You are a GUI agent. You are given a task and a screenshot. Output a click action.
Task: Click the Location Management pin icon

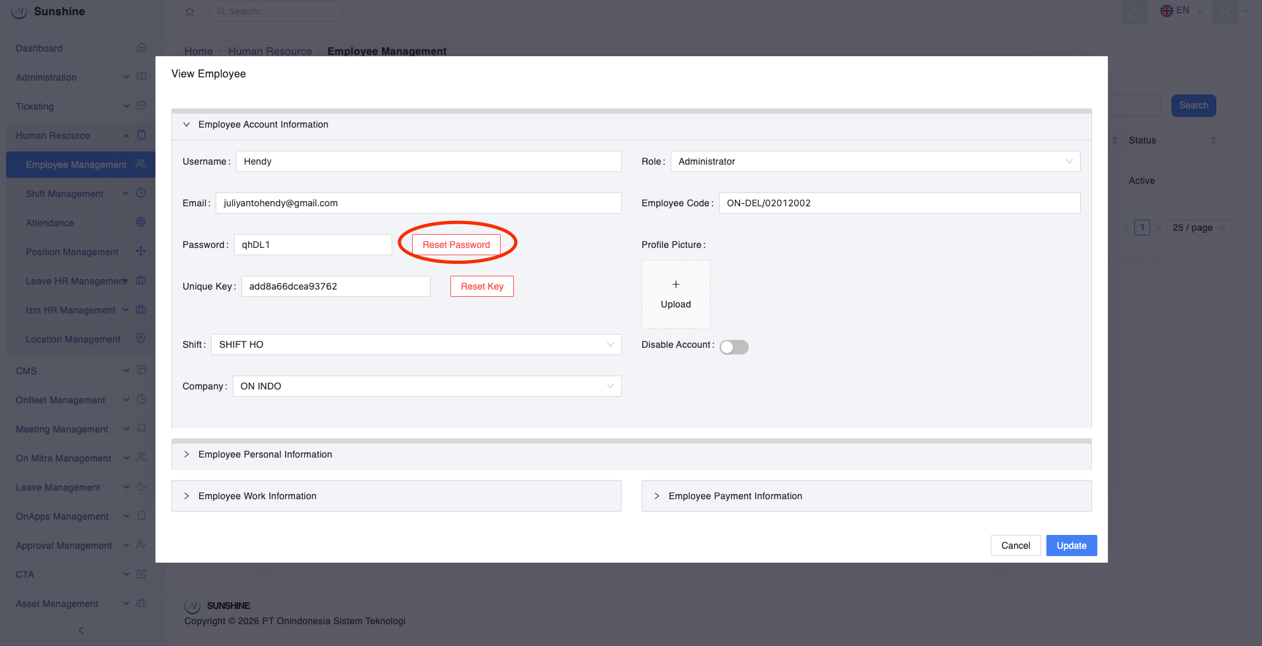click(141, 339)
